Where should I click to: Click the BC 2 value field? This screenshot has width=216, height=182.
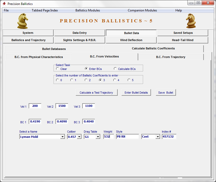pyautogui.click(x=62, y=121)
